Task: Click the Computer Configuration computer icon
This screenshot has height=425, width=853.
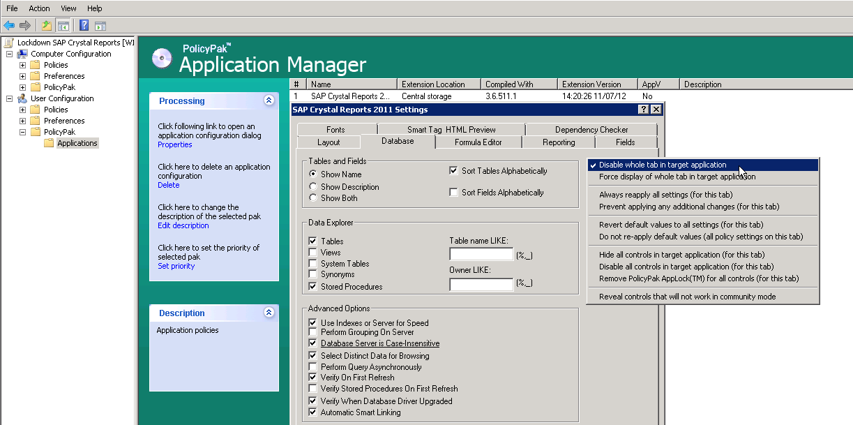Action: click(x=22, y=54)
